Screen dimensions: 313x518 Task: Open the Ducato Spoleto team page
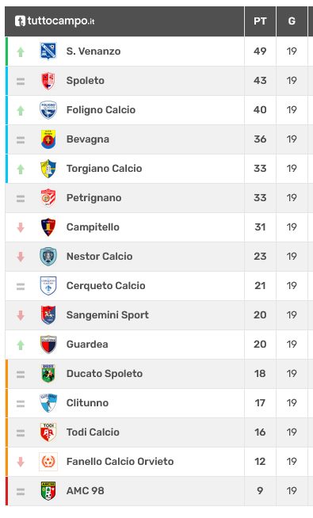point(105,374)
